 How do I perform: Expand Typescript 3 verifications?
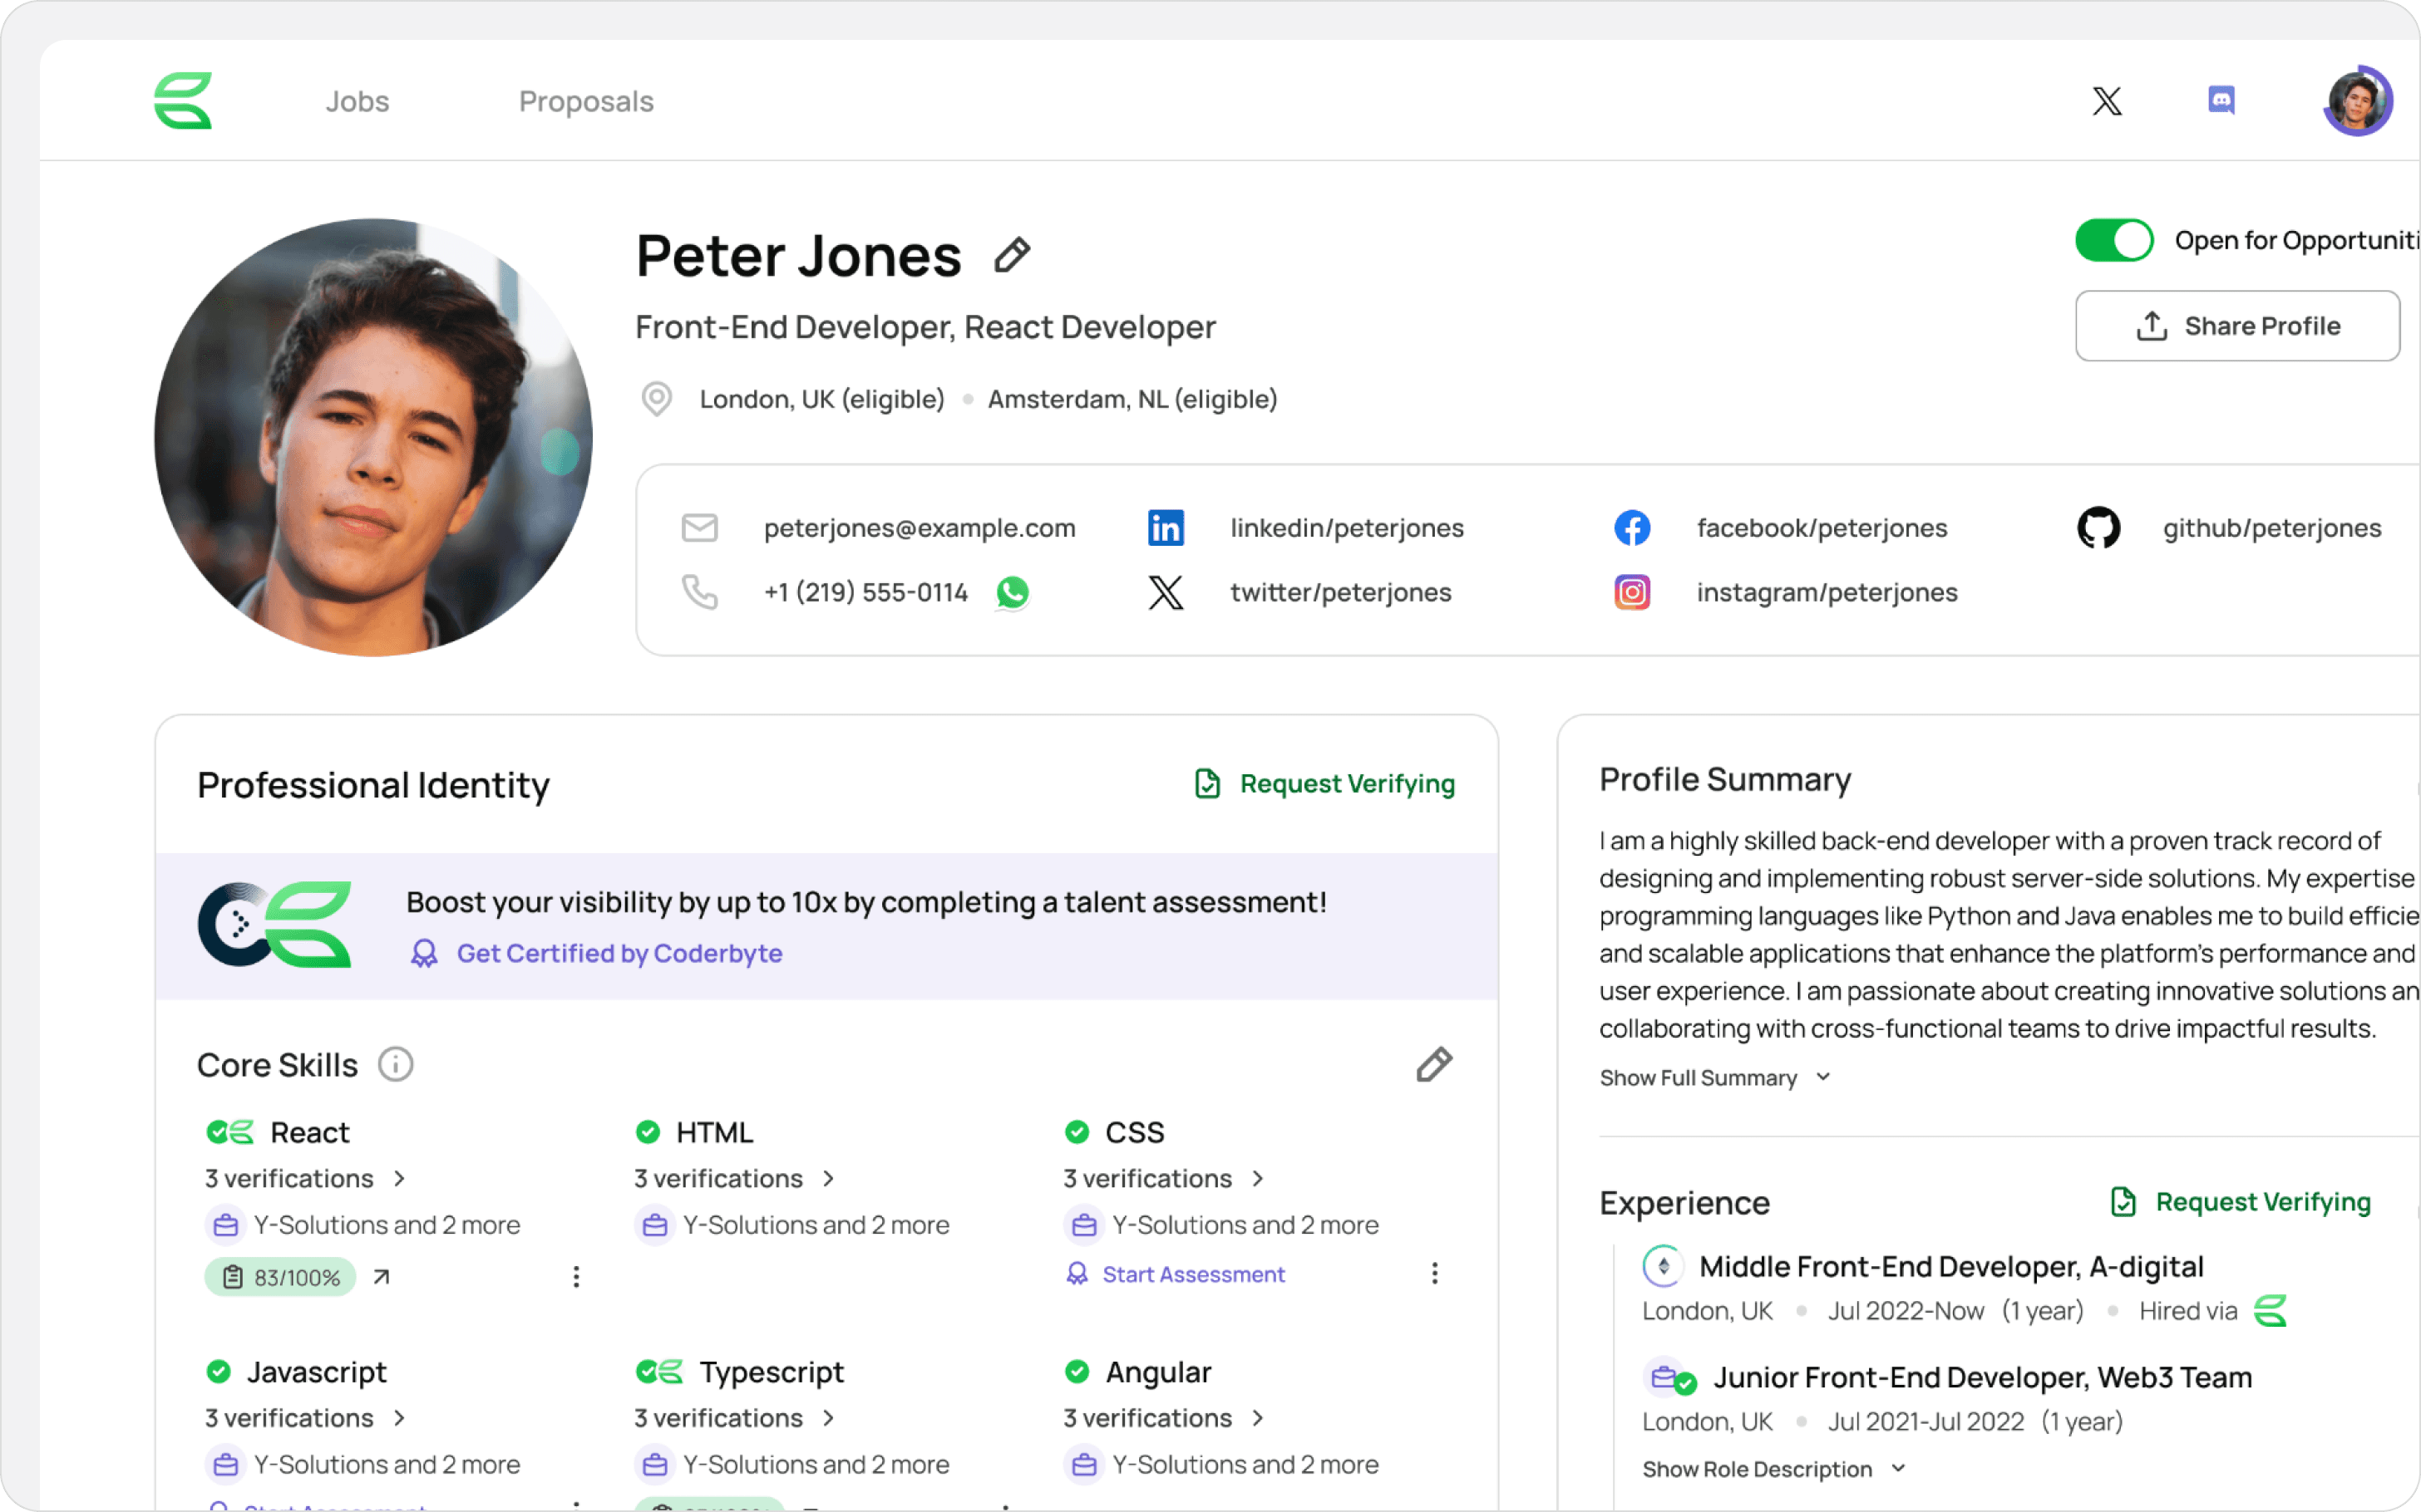click(x=733, y=1418)
